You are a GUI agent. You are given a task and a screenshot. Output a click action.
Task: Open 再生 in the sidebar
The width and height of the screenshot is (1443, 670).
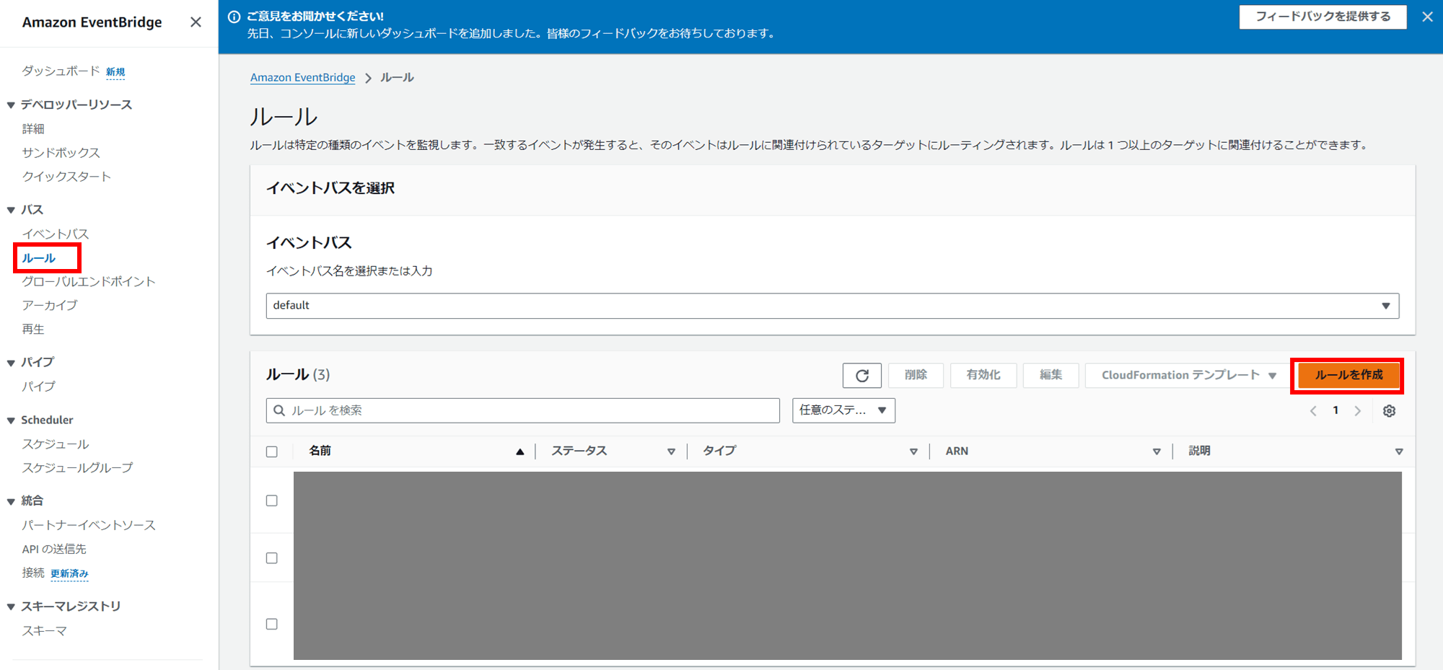pyautogui.click(x=33, y=329)
